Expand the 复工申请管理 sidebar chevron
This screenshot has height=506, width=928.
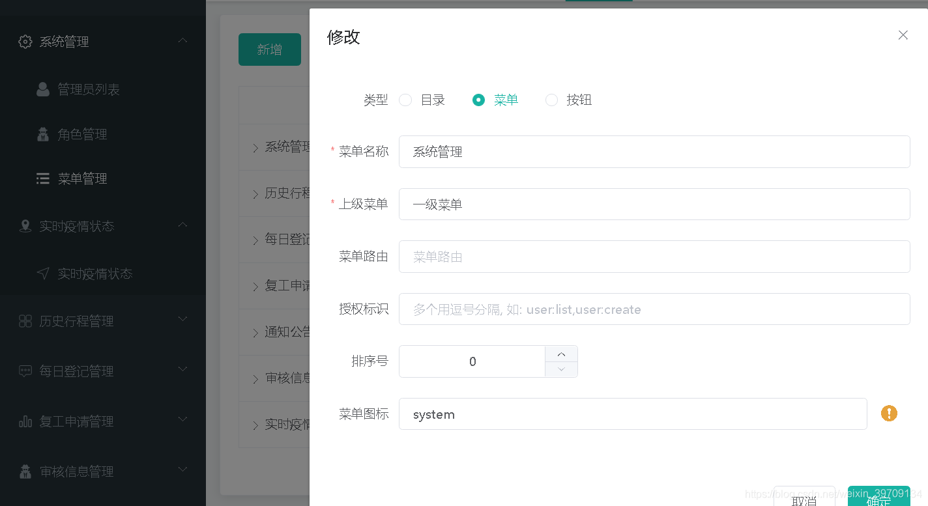coord(183,419)
